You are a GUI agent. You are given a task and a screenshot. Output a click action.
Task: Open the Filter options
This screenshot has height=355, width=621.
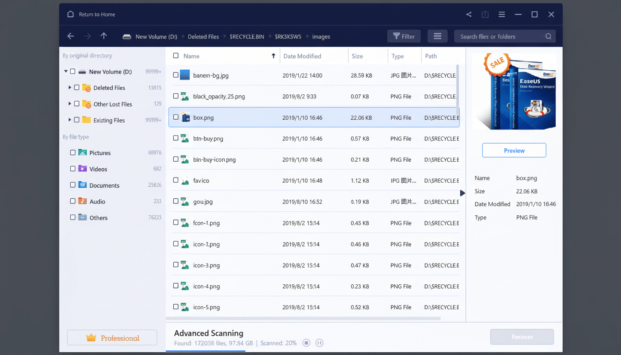[x=403, y=36]
